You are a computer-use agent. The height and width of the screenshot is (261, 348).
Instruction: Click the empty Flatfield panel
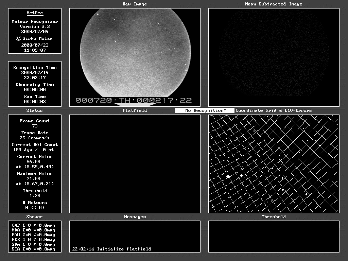click(135, 164)
